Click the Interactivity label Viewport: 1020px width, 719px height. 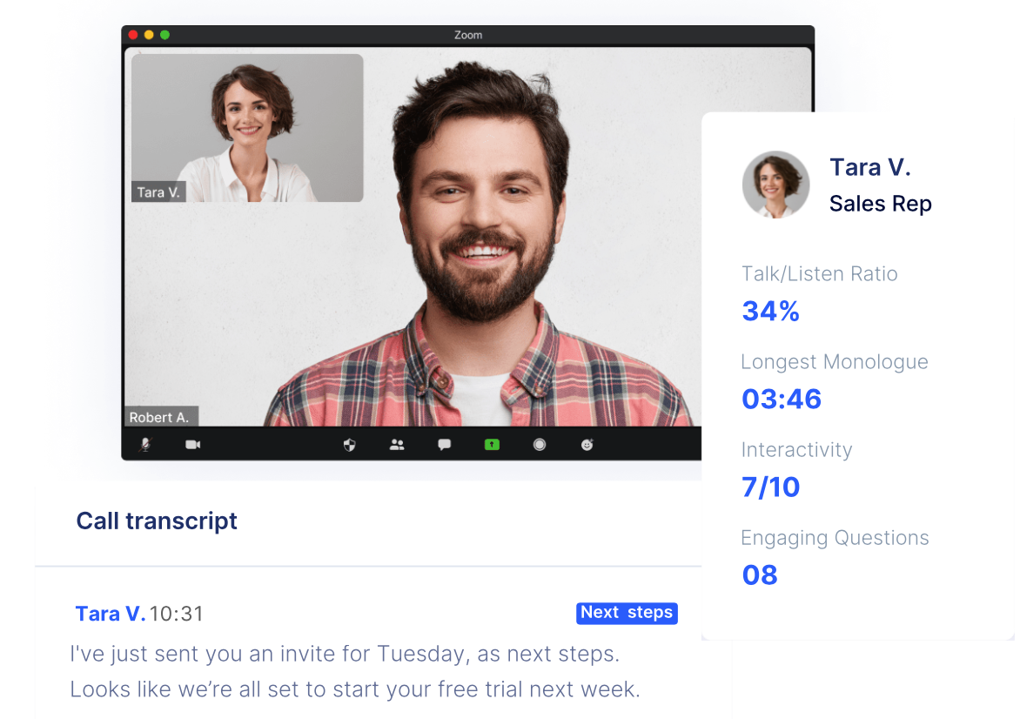[x=797, y=450]
